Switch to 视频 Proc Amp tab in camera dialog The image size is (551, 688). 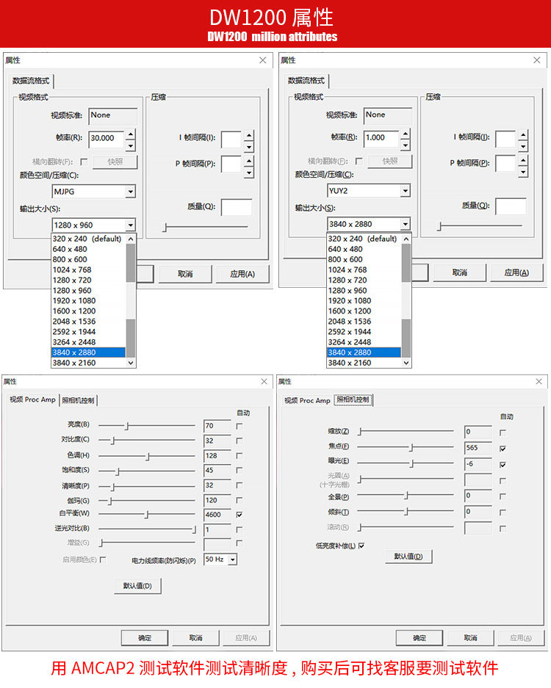(x=307, y=401)
